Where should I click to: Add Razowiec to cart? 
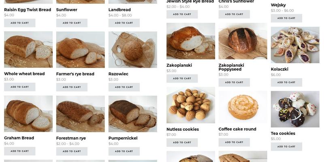click(x=124, y=87)
